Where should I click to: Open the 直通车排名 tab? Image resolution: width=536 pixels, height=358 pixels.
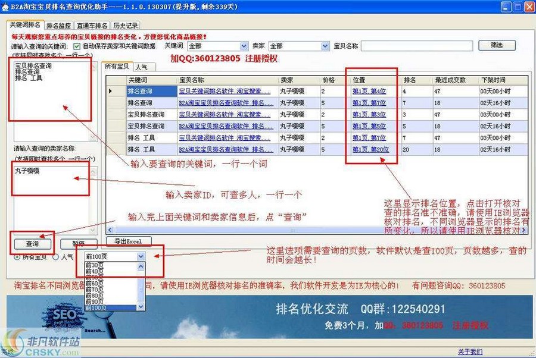92,26
